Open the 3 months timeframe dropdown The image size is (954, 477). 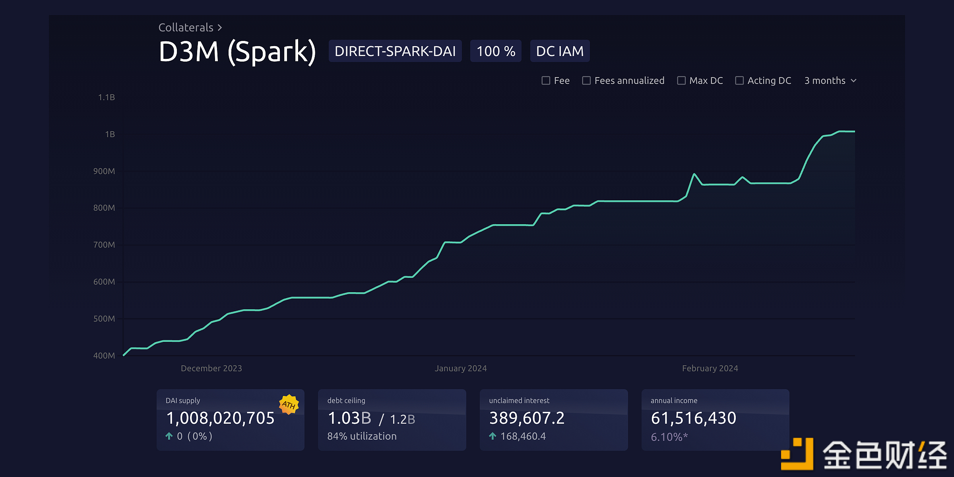click(830, 81)
